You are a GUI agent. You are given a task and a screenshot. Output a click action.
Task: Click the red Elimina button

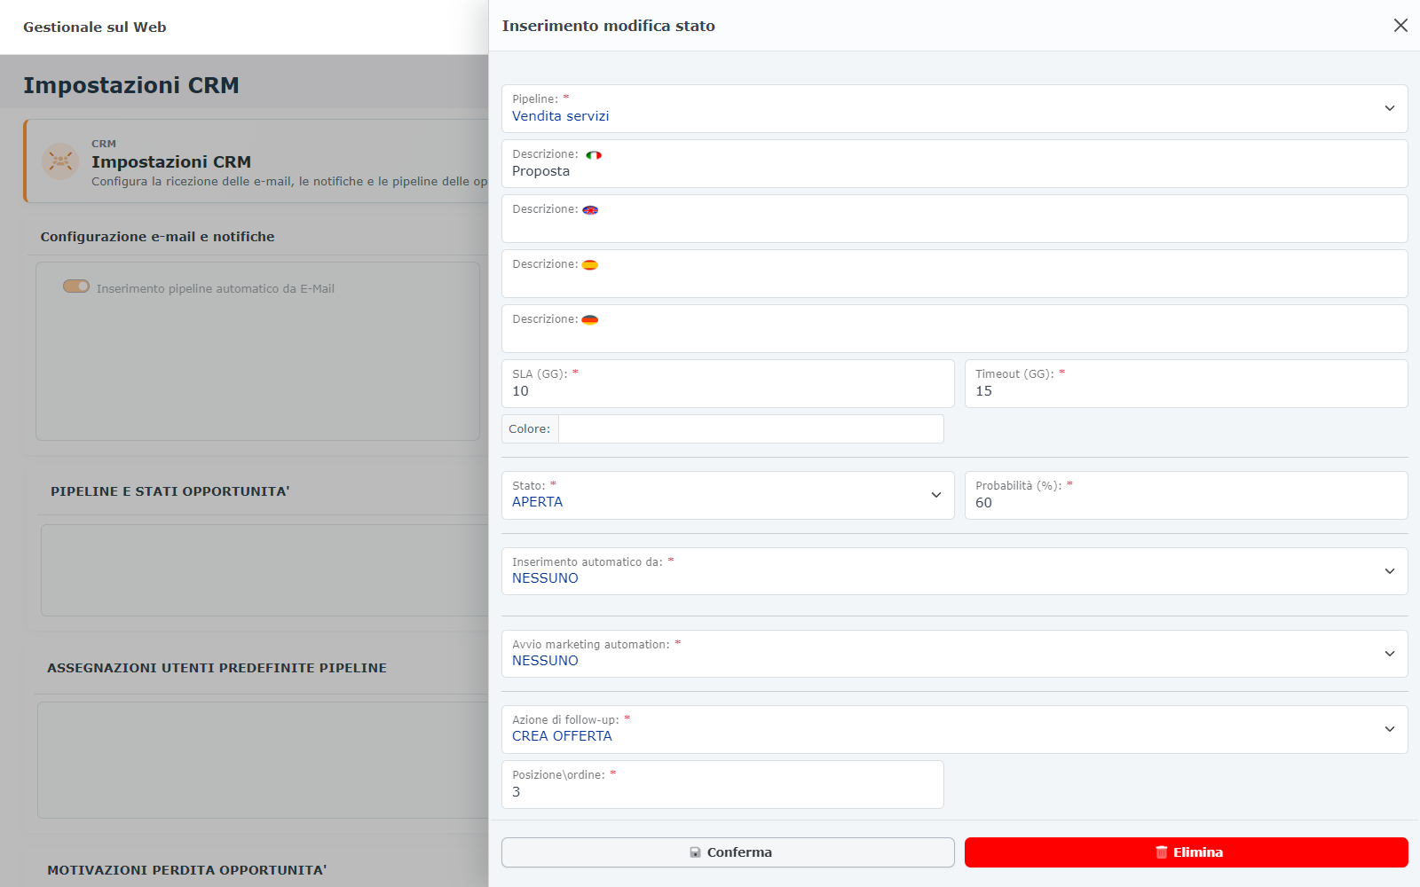[x=1187, y=852]
